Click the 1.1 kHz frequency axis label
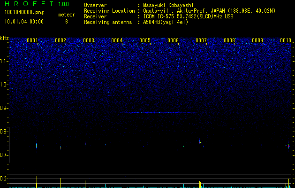Screen dimensions: 295x188 4,61
